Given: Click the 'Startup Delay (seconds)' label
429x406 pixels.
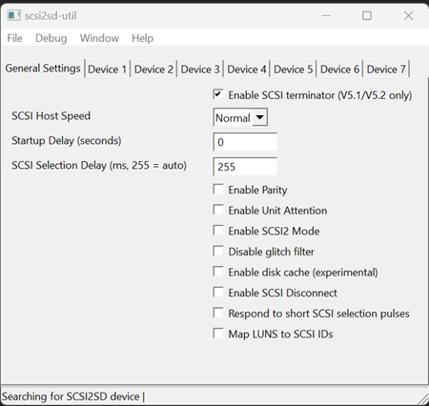Looking at the screenshot, I should coord(67,141).
